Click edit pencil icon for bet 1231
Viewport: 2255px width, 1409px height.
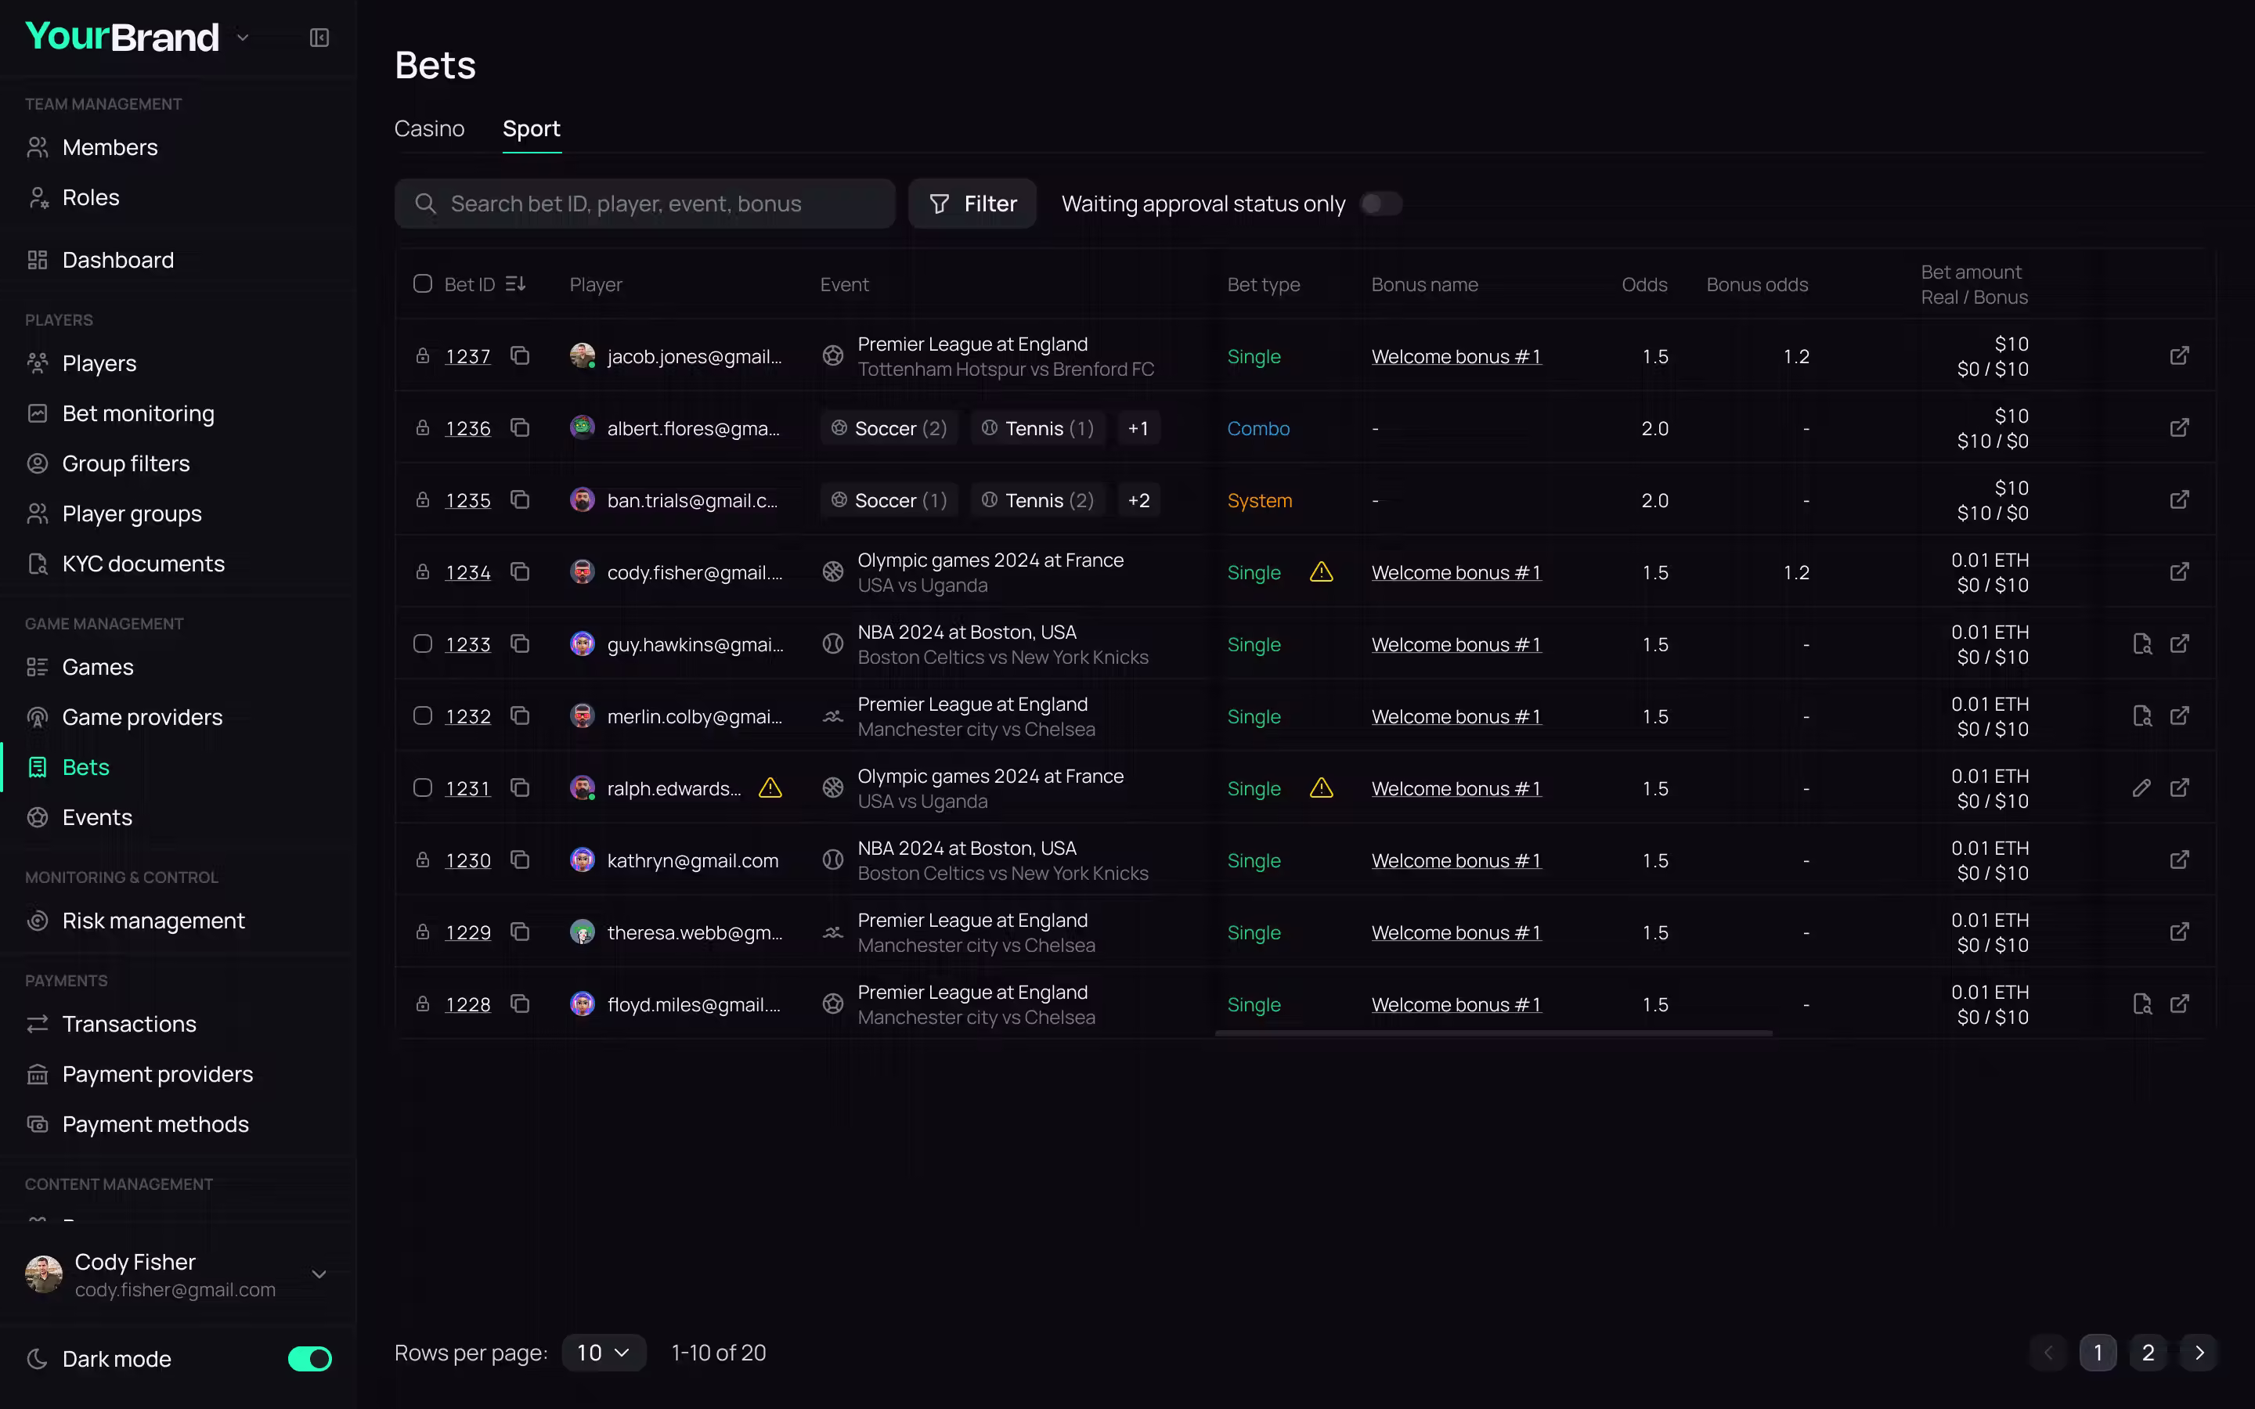(x=2141, y=788)
